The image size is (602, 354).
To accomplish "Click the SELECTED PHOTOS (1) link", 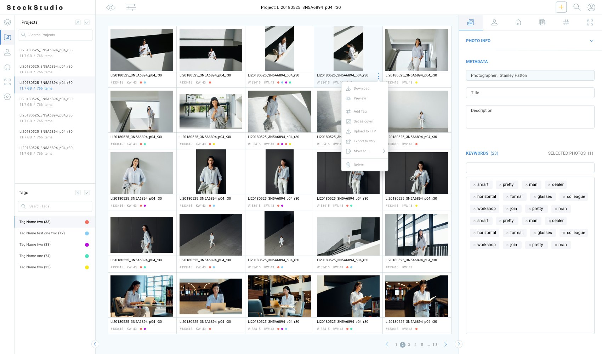I will (570, 153).
